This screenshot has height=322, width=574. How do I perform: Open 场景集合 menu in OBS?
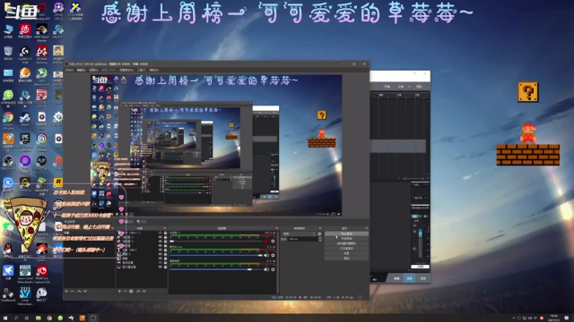pyautogui.click(x=126, y=70)
